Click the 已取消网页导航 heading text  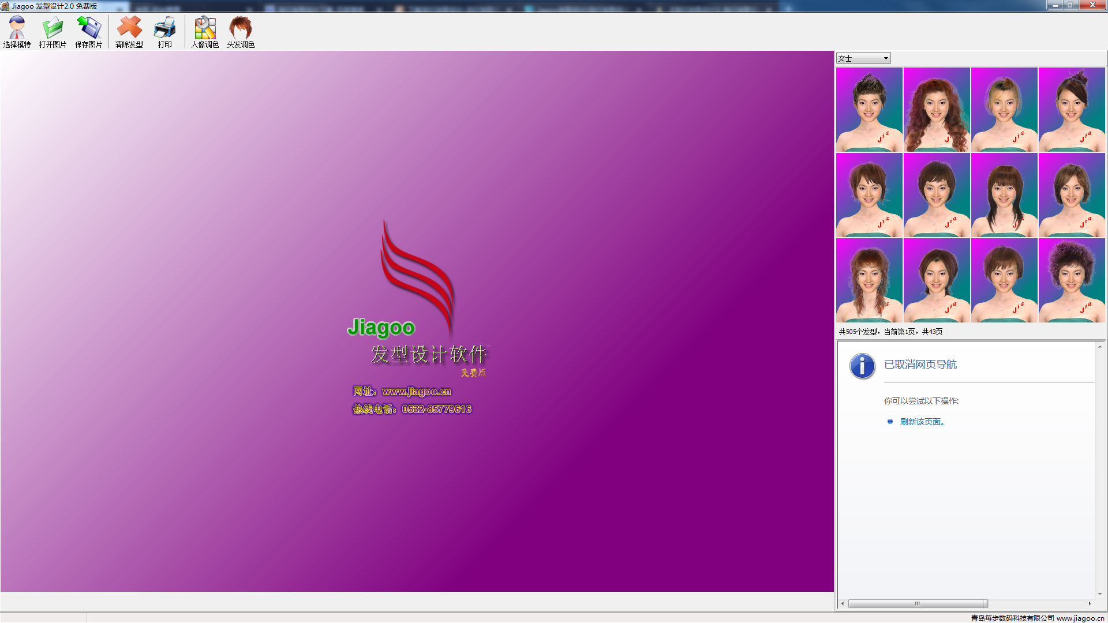(x=920, y=365)
